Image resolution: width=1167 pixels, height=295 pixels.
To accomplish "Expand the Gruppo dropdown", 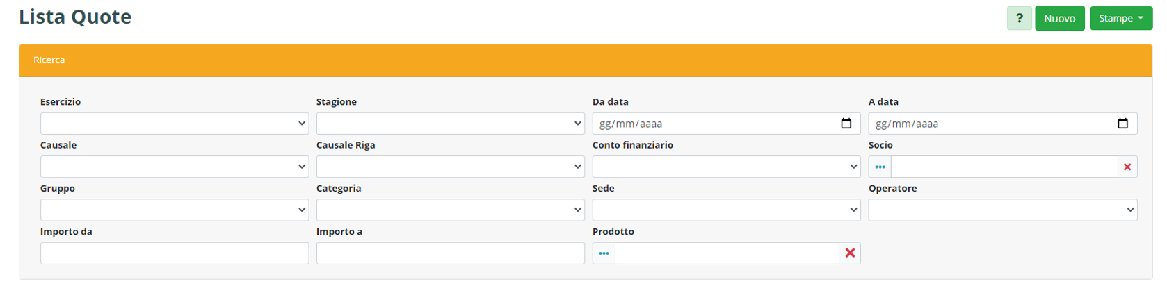I will 174,210.
